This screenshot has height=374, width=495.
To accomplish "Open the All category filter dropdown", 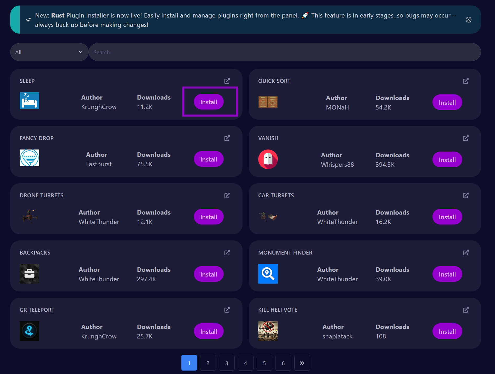I will click(x=49, y=52).
